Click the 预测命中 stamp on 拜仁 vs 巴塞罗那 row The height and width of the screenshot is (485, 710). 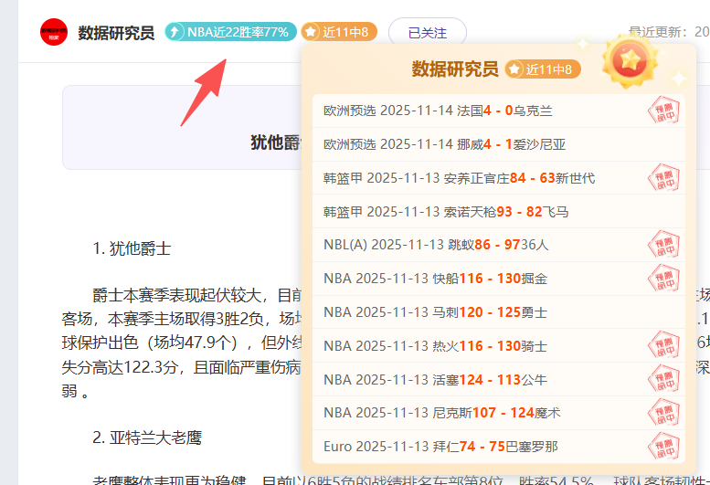[662, 447]
